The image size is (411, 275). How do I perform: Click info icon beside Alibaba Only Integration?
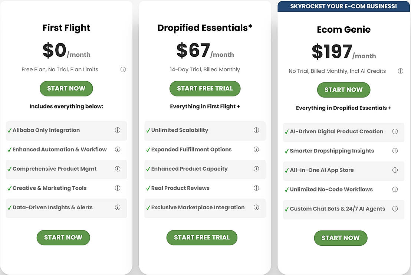118,130
